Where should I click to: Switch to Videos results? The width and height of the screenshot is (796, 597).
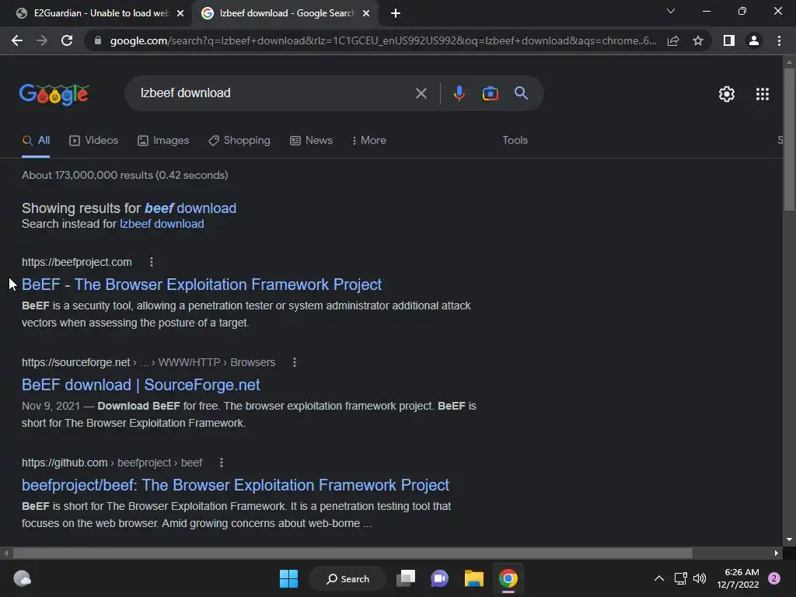tap(94, 141)
